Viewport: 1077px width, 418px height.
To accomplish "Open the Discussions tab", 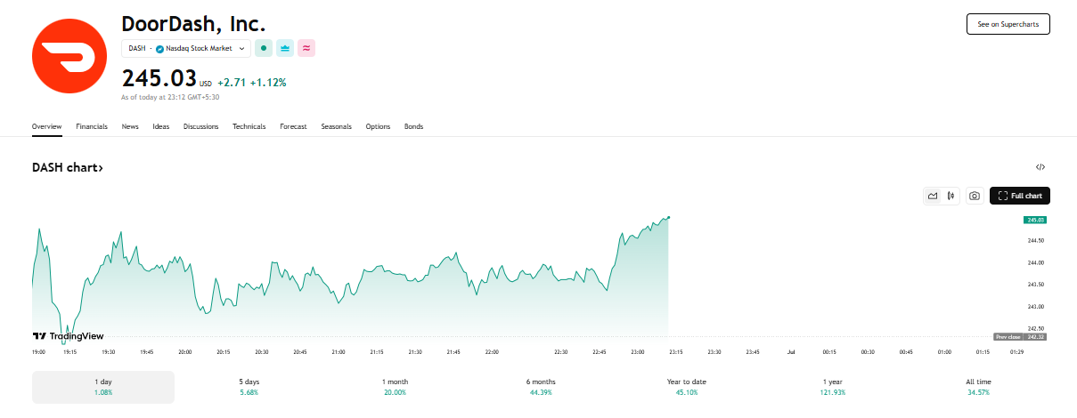I will (x=201, y=126).
